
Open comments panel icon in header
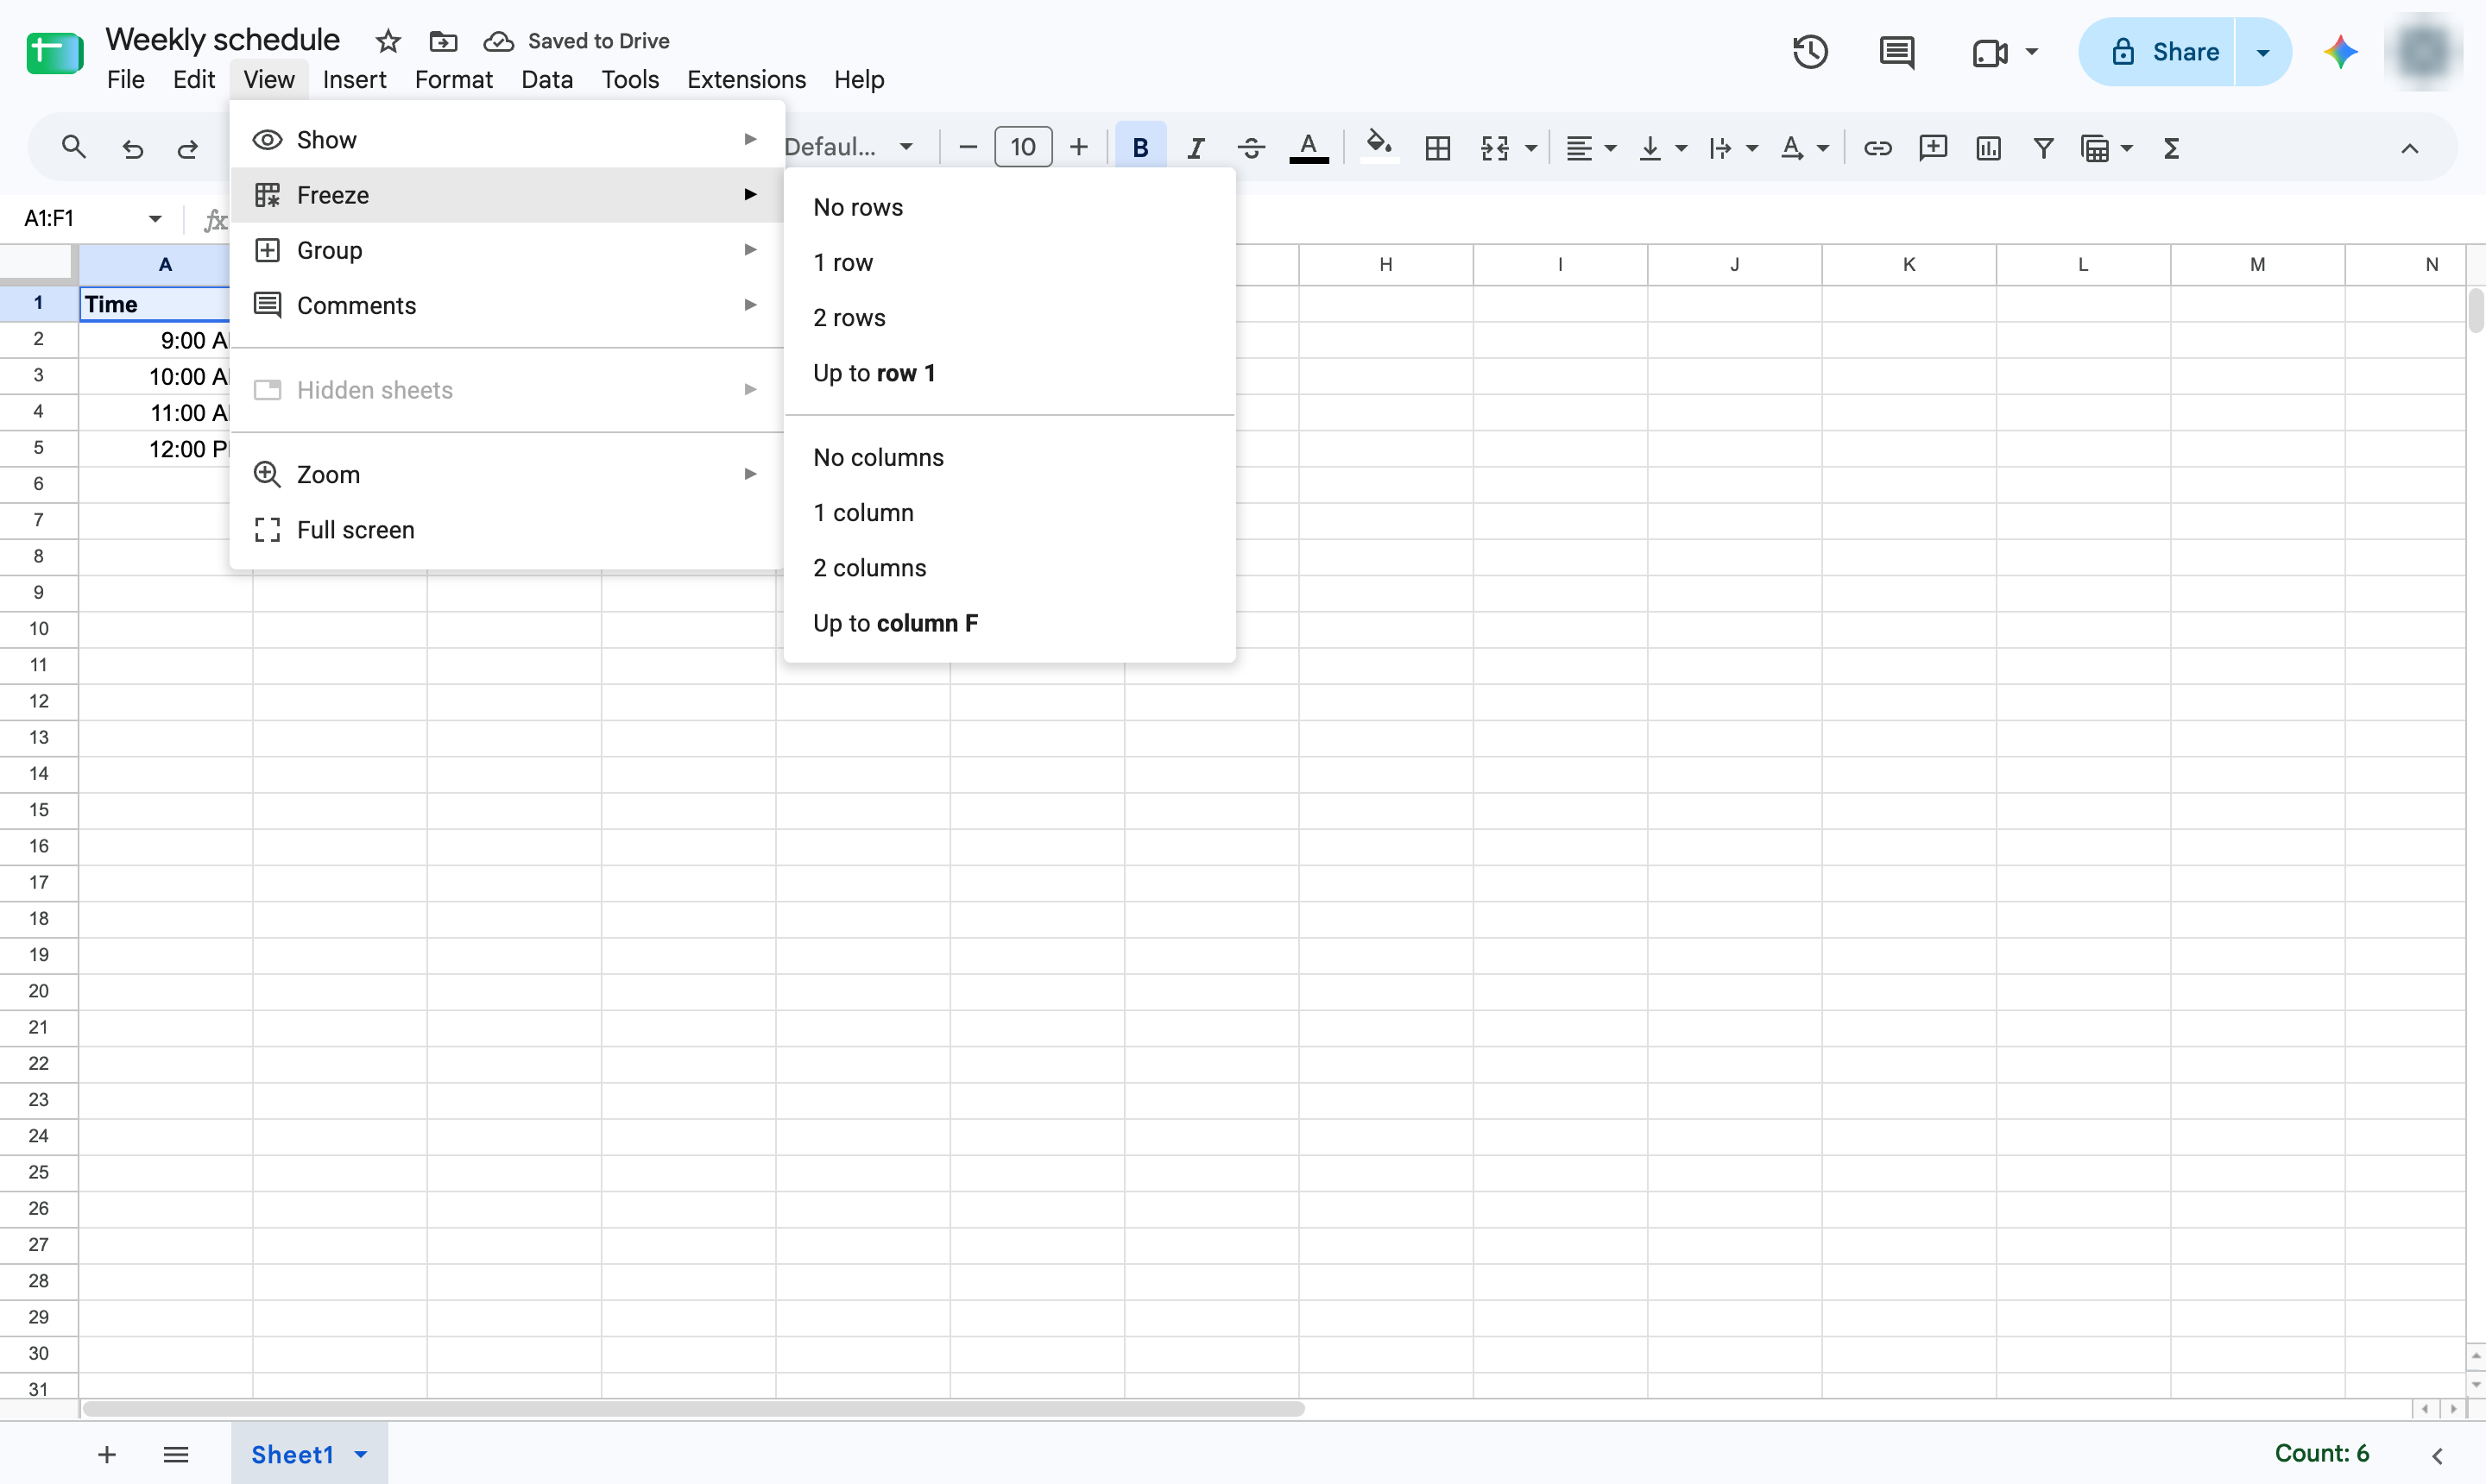[x=1896, y=52]
